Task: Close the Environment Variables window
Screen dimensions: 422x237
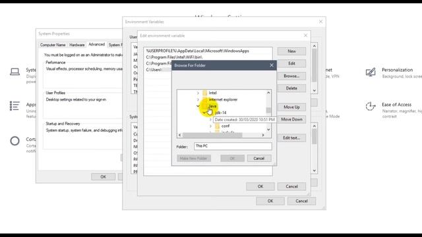Action: pos(320,22)
